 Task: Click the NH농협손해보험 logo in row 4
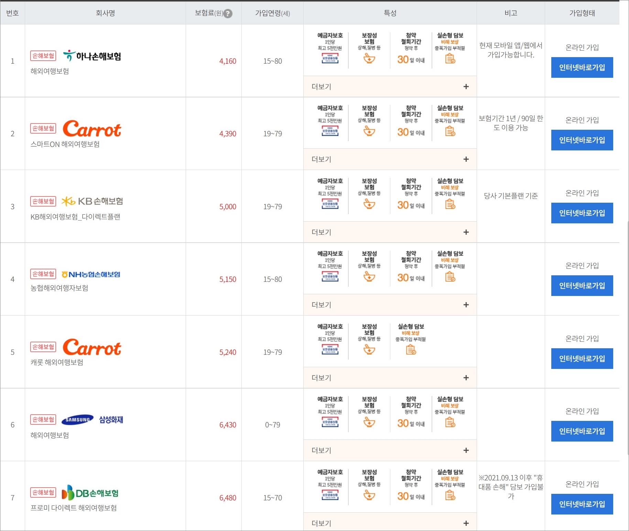tap(91, 274)
